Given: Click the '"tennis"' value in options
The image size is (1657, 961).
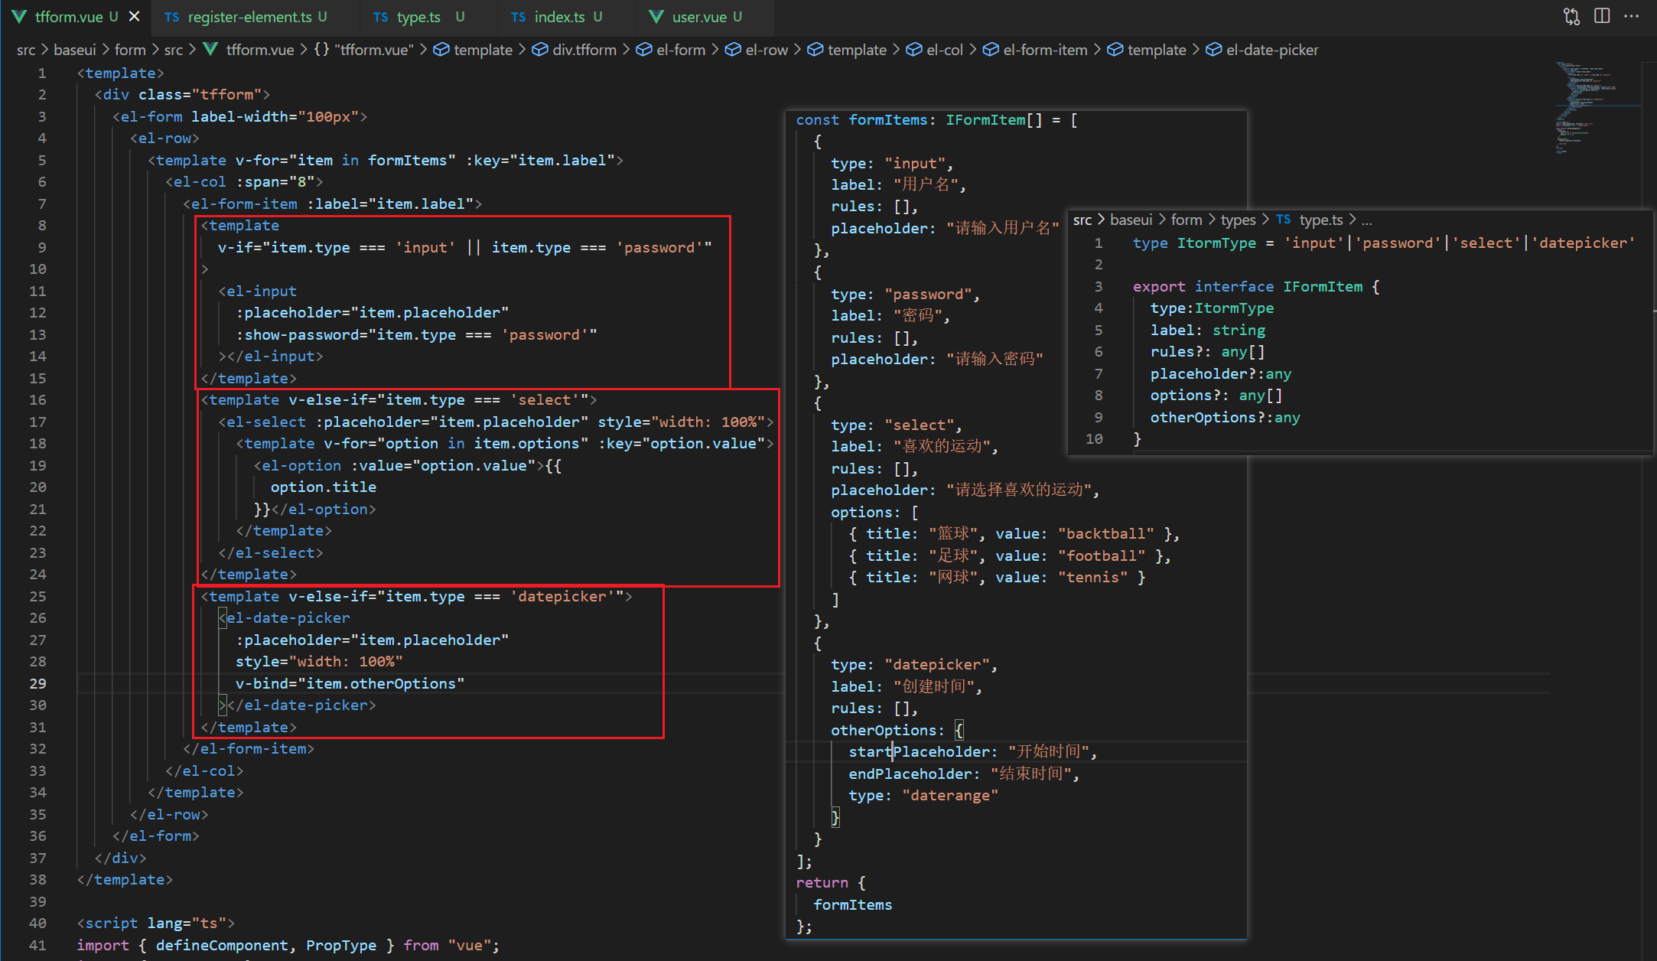Looking at the screenshot, I should 1093,577.
